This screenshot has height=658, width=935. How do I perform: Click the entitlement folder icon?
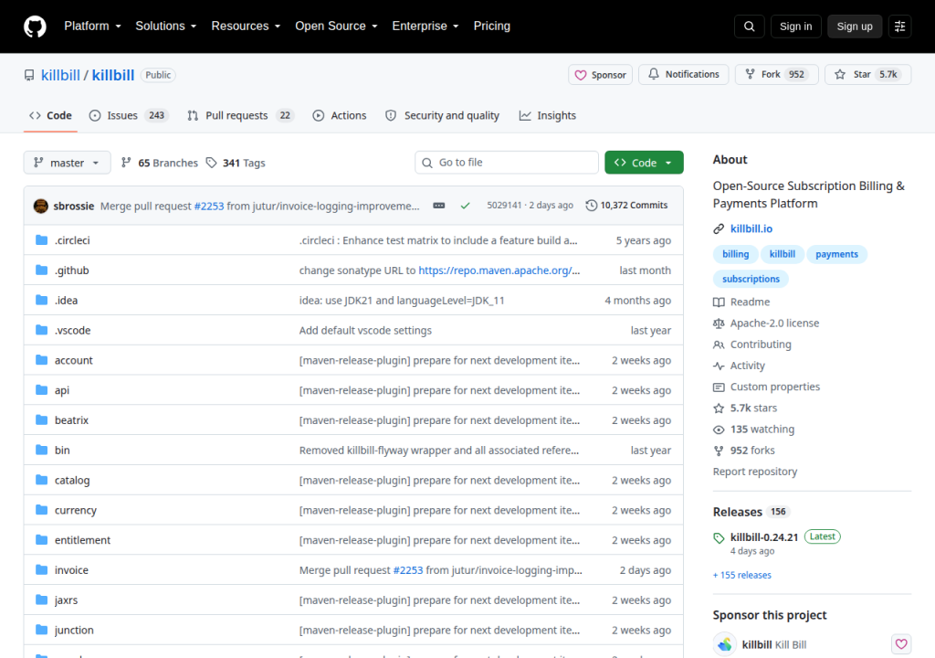42,540
